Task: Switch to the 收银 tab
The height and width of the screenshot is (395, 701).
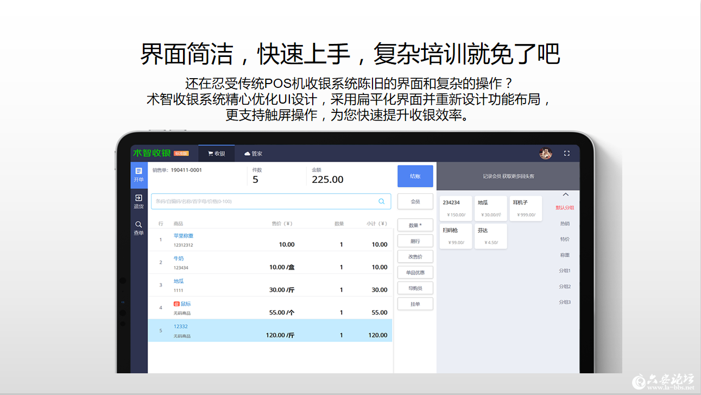Action: (x=216, y=153)
